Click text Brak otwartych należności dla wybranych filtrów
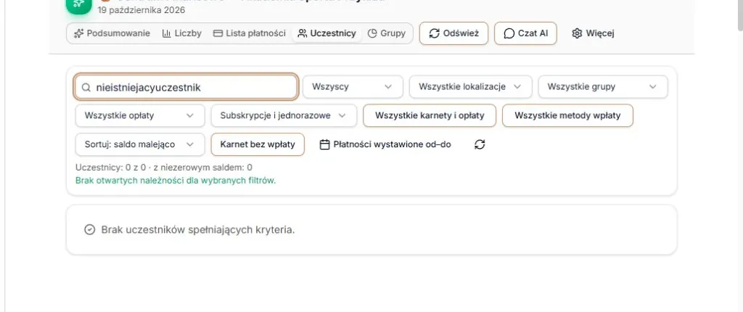This screenshot has width=743, height=312. coord(176,180)
